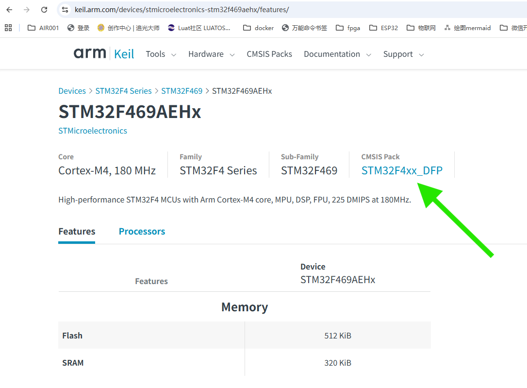Go to STM32F469 breadcrumb
Image resolution: width=527 pixels, height=388 pixels.
pos(182,91)
